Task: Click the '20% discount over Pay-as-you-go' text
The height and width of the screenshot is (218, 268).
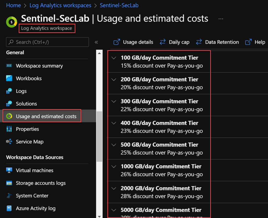Action: tap(162, 87)
